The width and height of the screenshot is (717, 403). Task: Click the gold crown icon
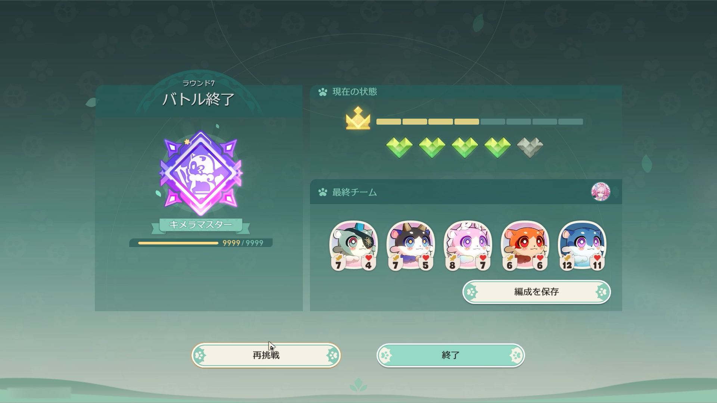coord(358,118)
